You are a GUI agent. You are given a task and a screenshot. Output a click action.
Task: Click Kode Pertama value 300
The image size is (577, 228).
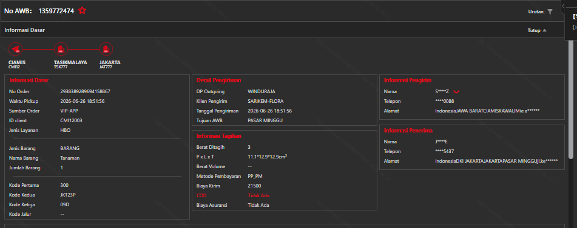coord(64,185)
